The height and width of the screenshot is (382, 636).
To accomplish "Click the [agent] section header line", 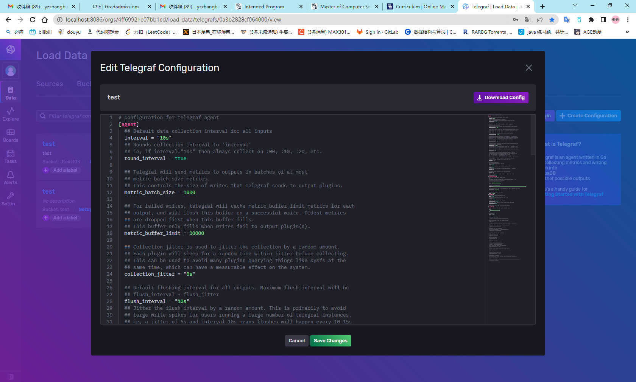I will click(x=129, y=124).
